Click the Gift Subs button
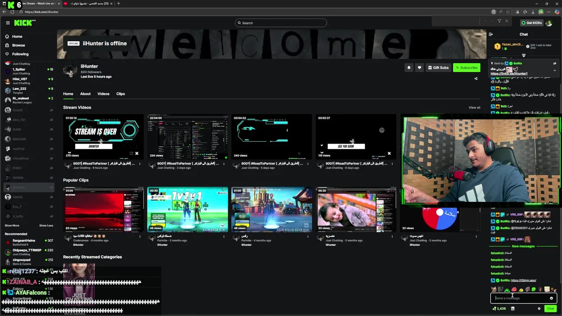Image resolution: width=562 pixels, height=316 pixels. click(438, 68)
